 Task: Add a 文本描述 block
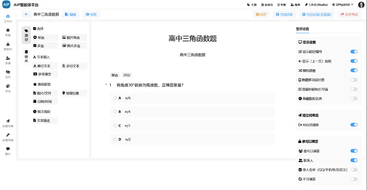[x=45, y=120]
